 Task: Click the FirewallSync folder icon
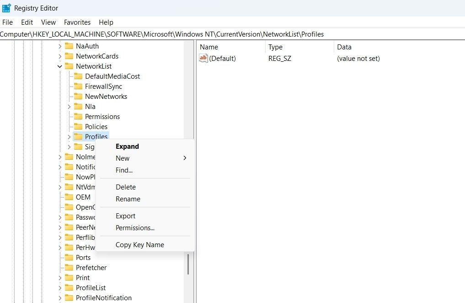(78, 87)
